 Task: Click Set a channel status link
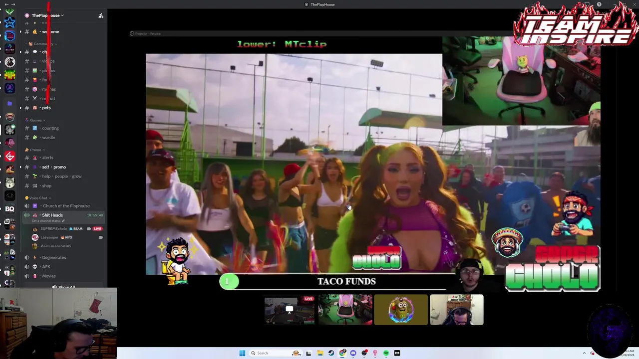point(48,221)
